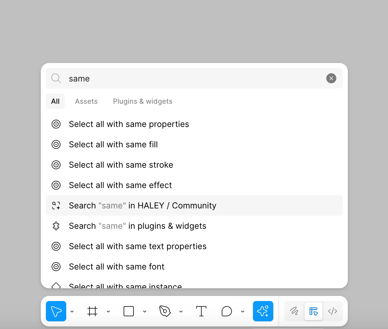
Task: Expand the Frame tools dropdown
Action: pyautogui.click(x=108, y=311)
